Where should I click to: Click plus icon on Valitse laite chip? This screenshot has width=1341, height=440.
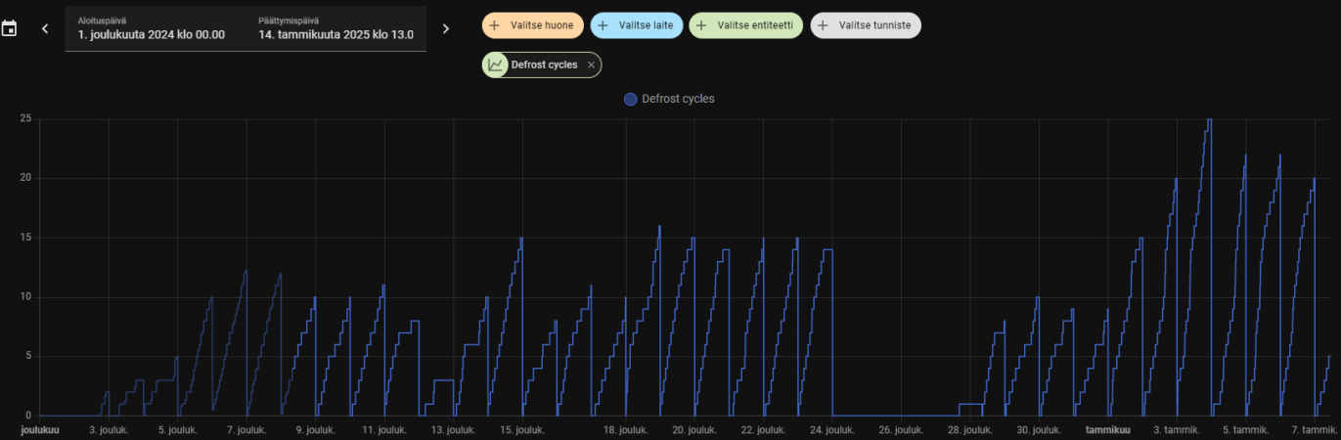pyautogui.click(x=603, y=25)
